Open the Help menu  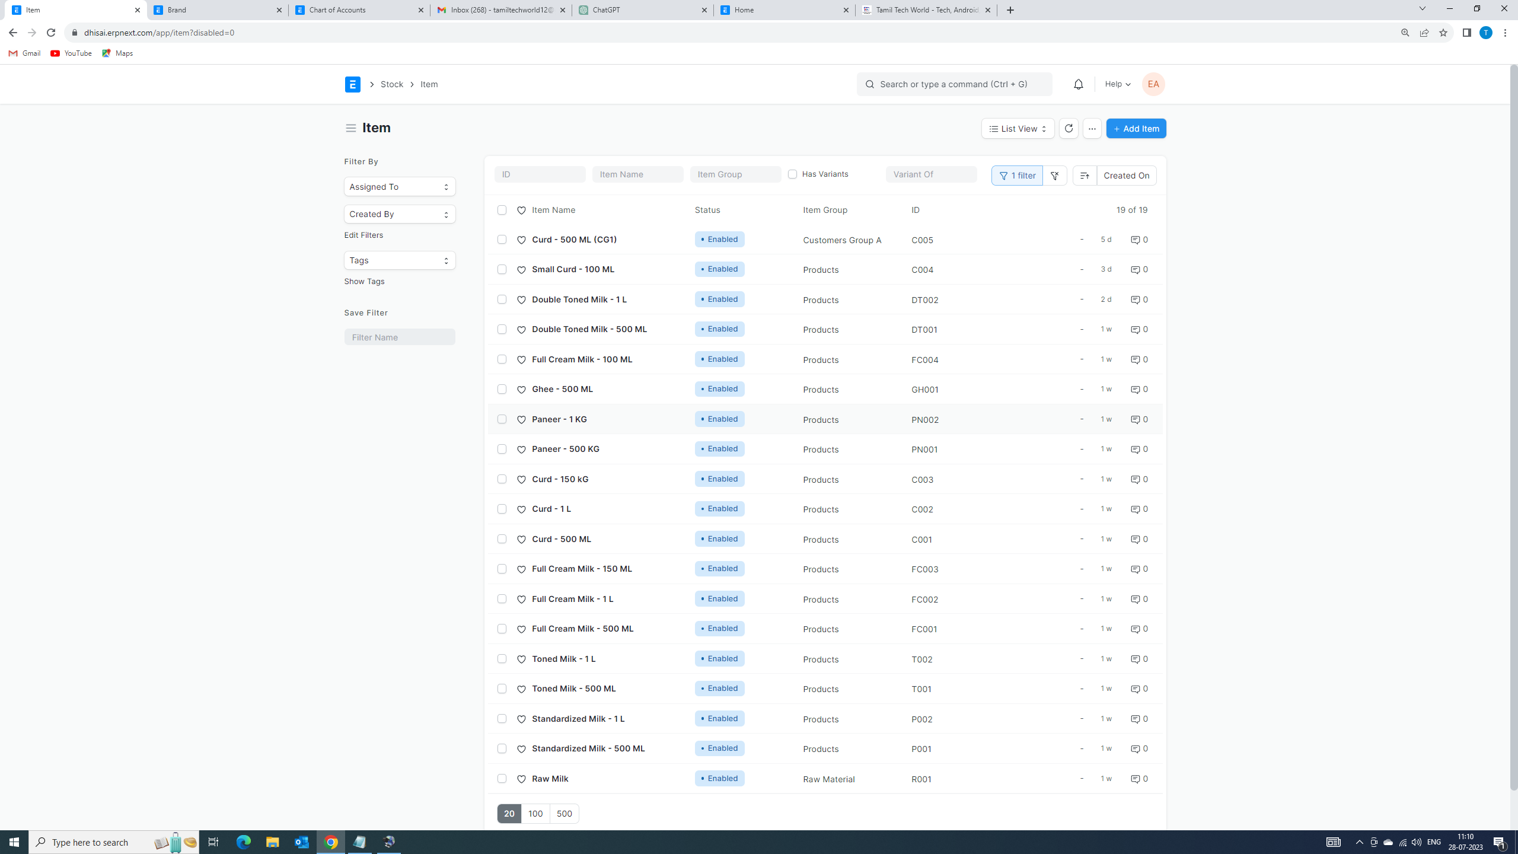coord(1115,84)
